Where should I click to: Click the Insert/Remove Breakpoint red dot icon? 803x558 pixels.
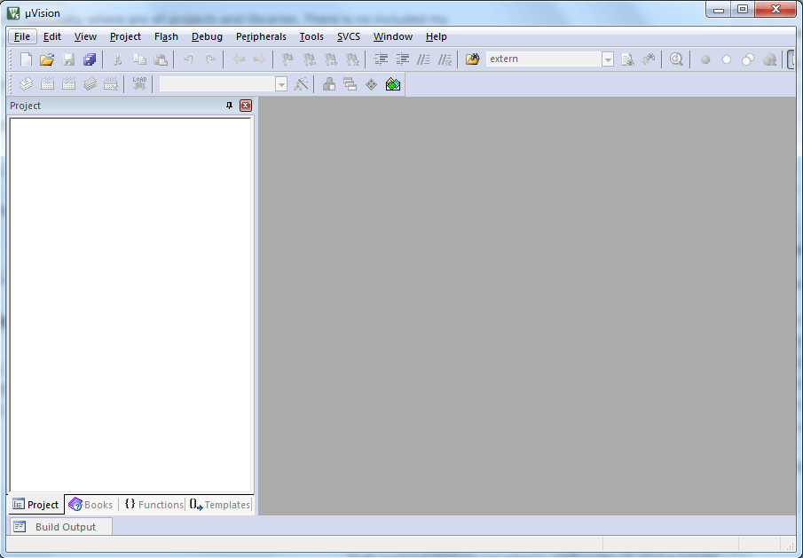pyautogui.click(x=705, y=59)
